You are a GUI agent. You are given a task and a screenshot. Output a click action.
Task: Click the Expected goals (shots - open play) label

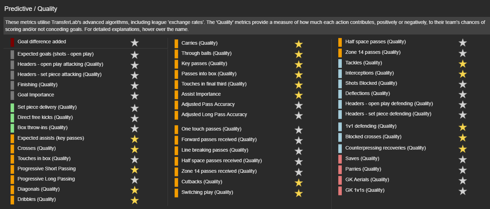coord(55,54)
